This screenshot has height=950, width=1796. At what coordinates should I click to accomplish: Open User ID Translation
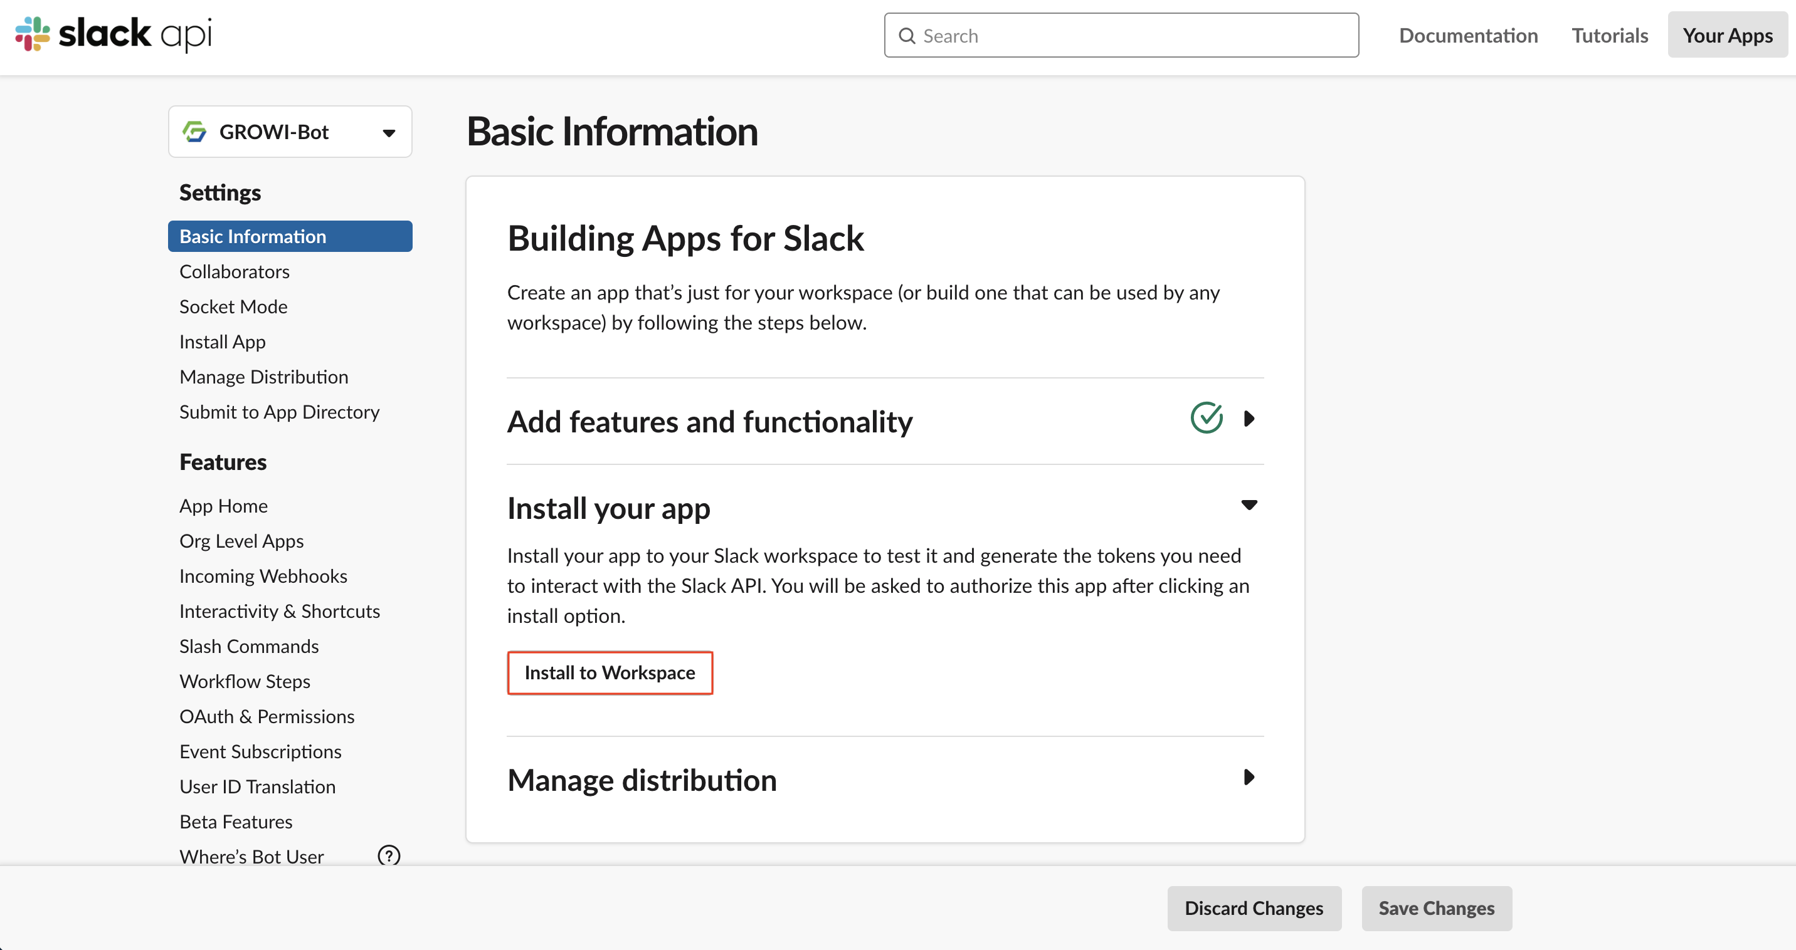(257, 787)
